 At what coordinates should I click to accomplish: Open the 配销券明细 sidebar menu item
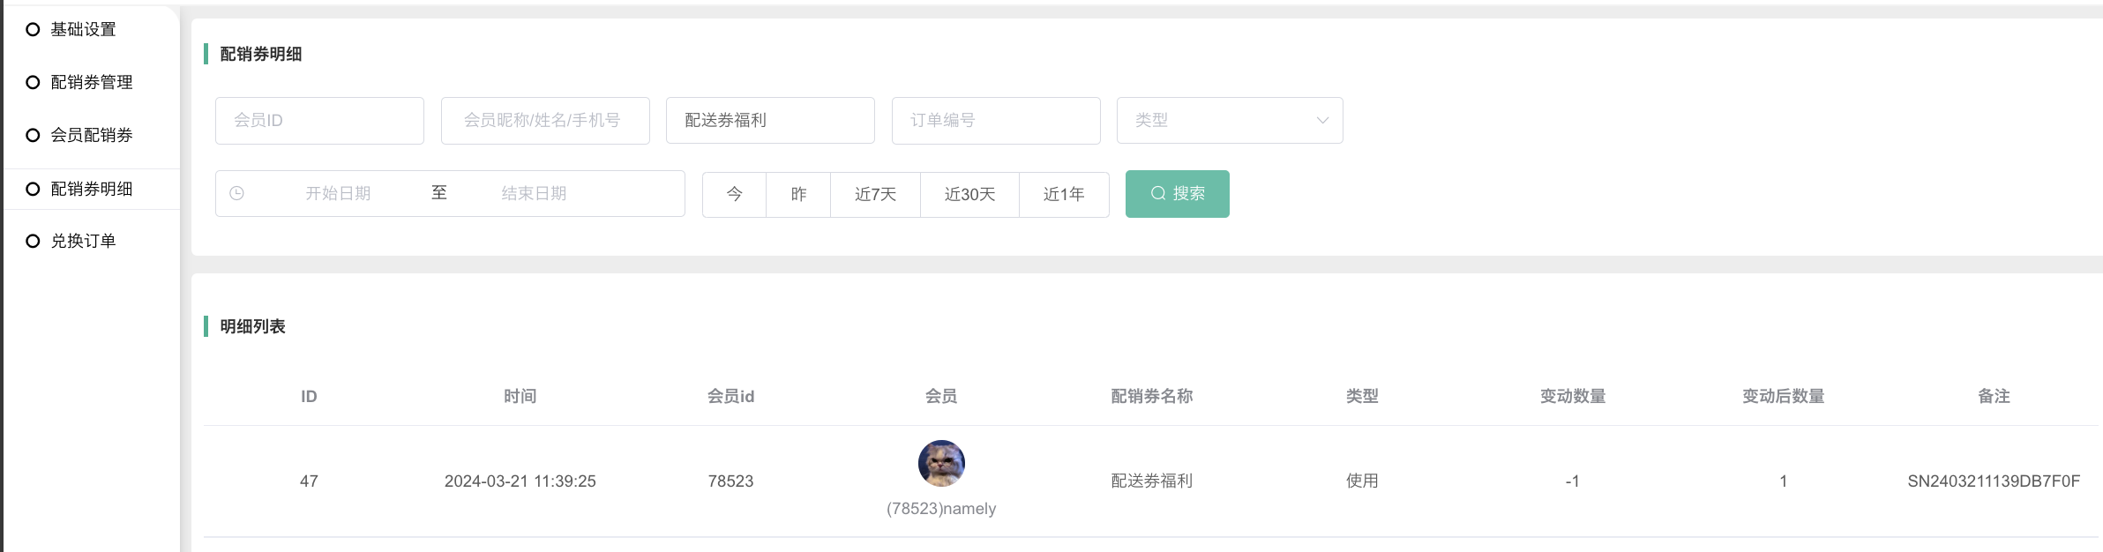coord(92,190)
